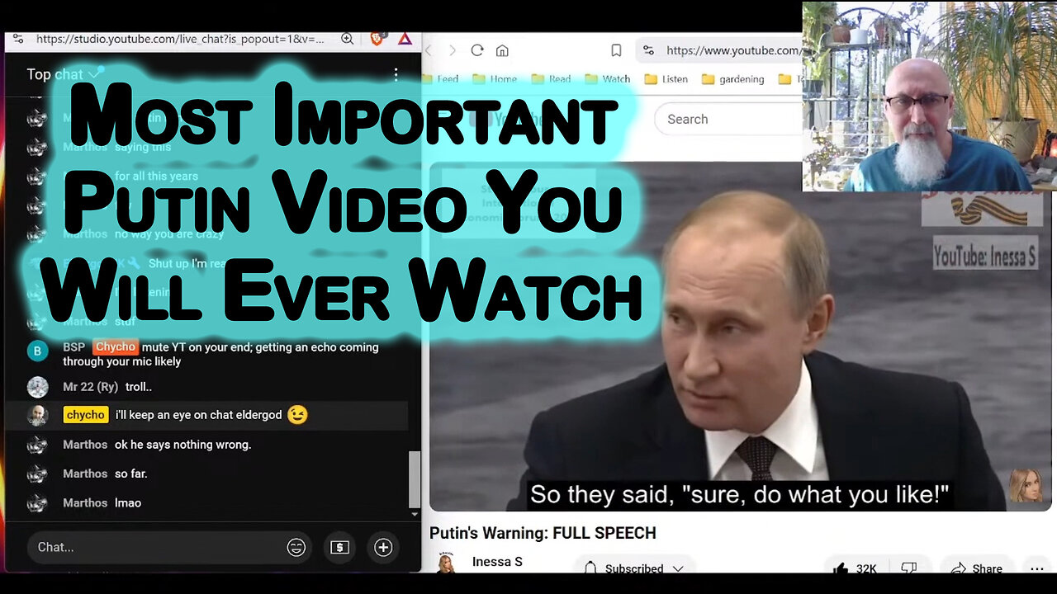Dislike the video
This screenshot has width=1057, height=594.
pyautogui.click(x=908, y=568)
